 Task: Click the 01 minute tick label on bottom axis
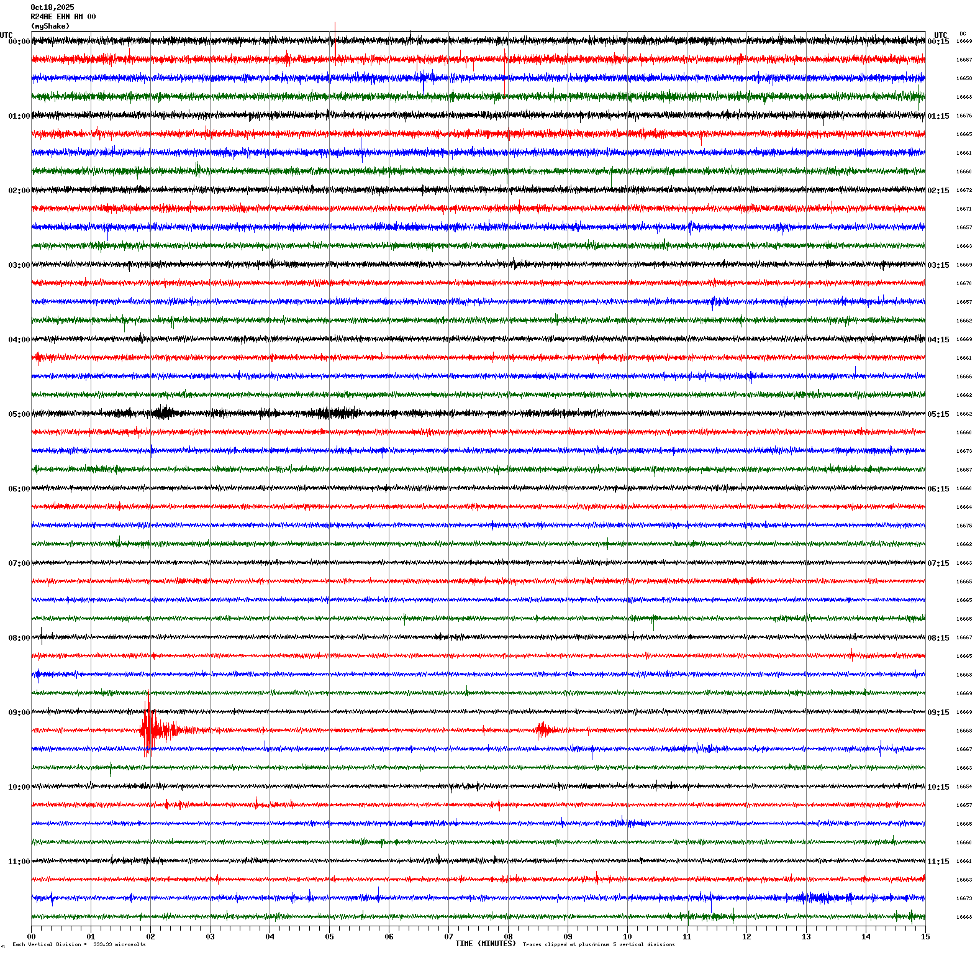tap(91, 937)
